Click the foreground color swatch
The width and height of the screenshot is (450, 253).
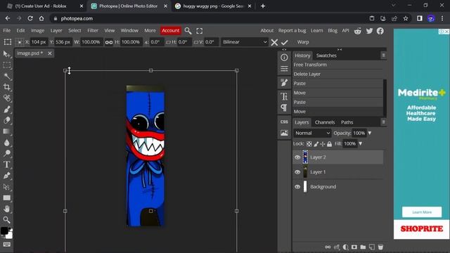4,231
